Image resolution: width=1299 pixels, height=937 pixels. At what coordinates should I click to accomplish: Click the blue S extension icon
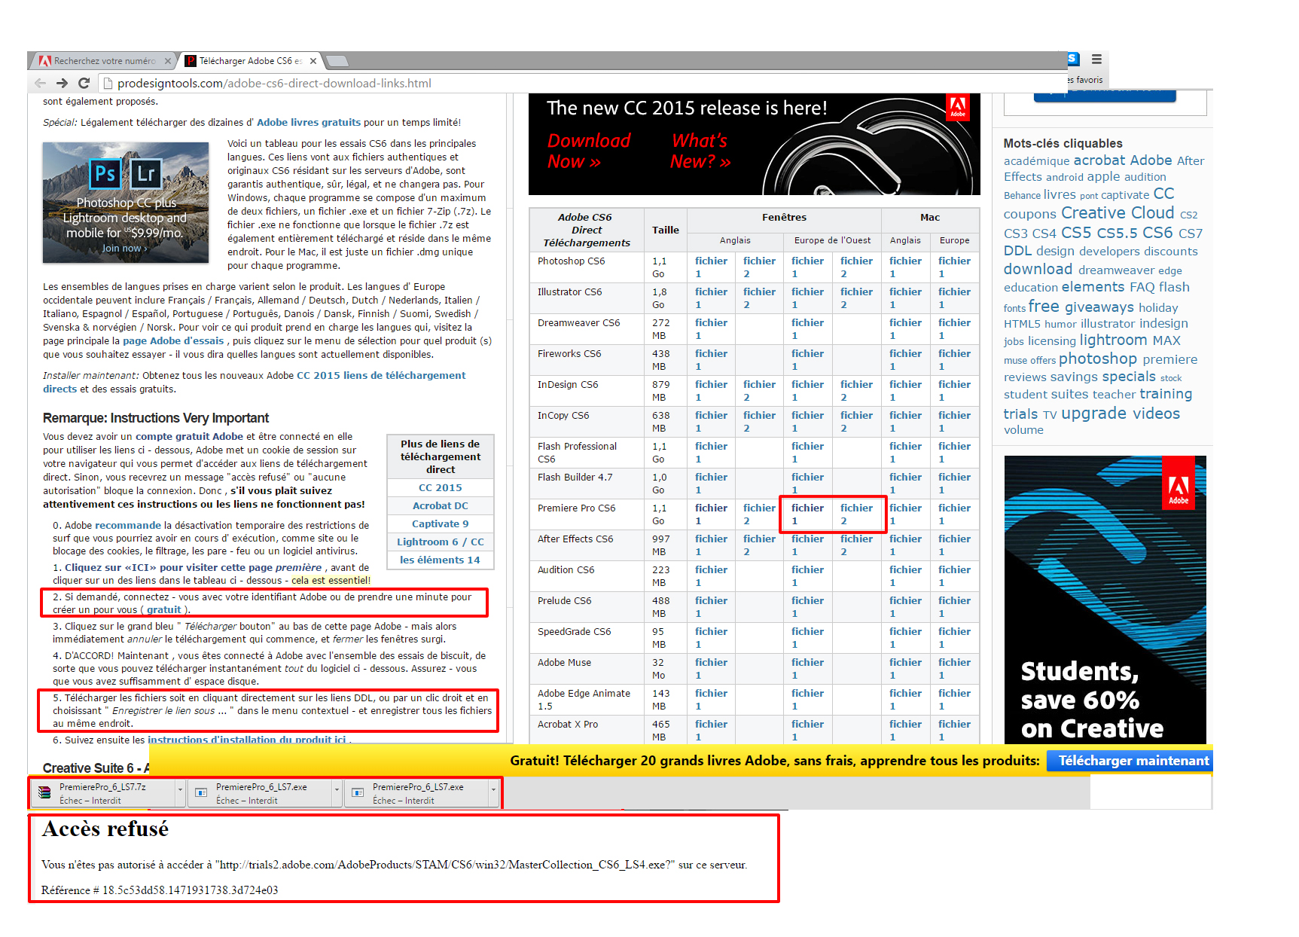click(x=1073, y=60)
